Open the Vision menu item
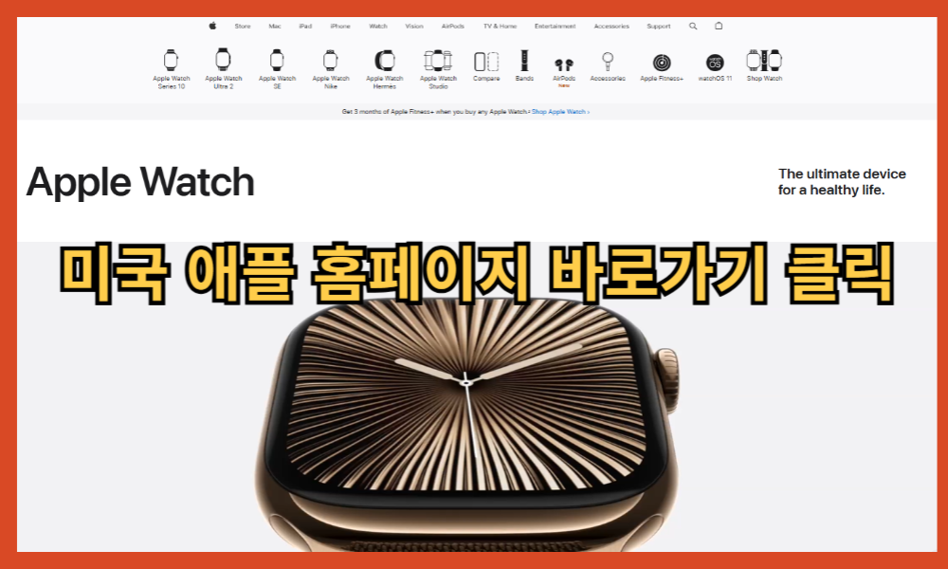The height and width of the screenshot is (569, 948). pyautogui.click(x=414, y=26)
